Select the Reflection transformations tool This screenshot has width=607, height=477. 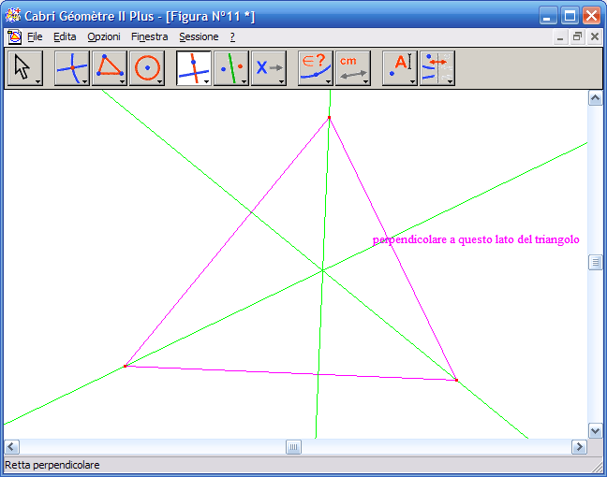tap(231, 68)
